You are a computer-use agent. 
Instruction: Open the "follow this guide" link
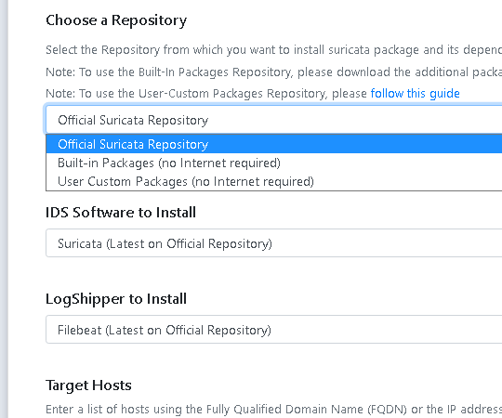pyautogui.click(x=415, y=94)
